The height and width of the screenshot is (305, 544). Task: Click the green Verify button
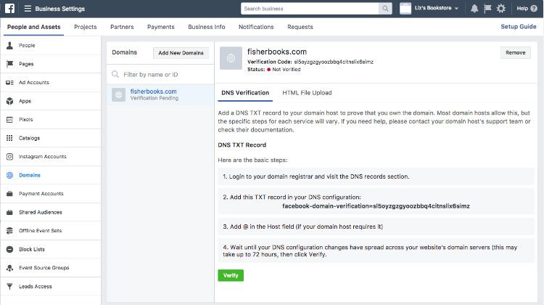(x=231, y=275)
